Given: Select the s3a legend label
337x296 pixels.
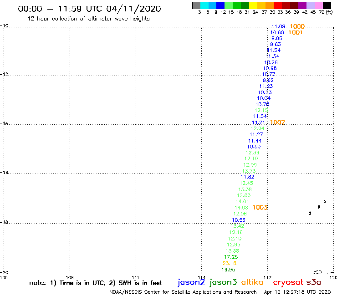Looking at the screenshot, I should coord(313,282).
